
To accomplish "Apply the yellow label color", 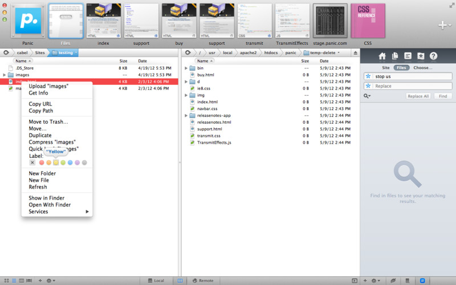I will pyautogui.click(x=56, y=162).
